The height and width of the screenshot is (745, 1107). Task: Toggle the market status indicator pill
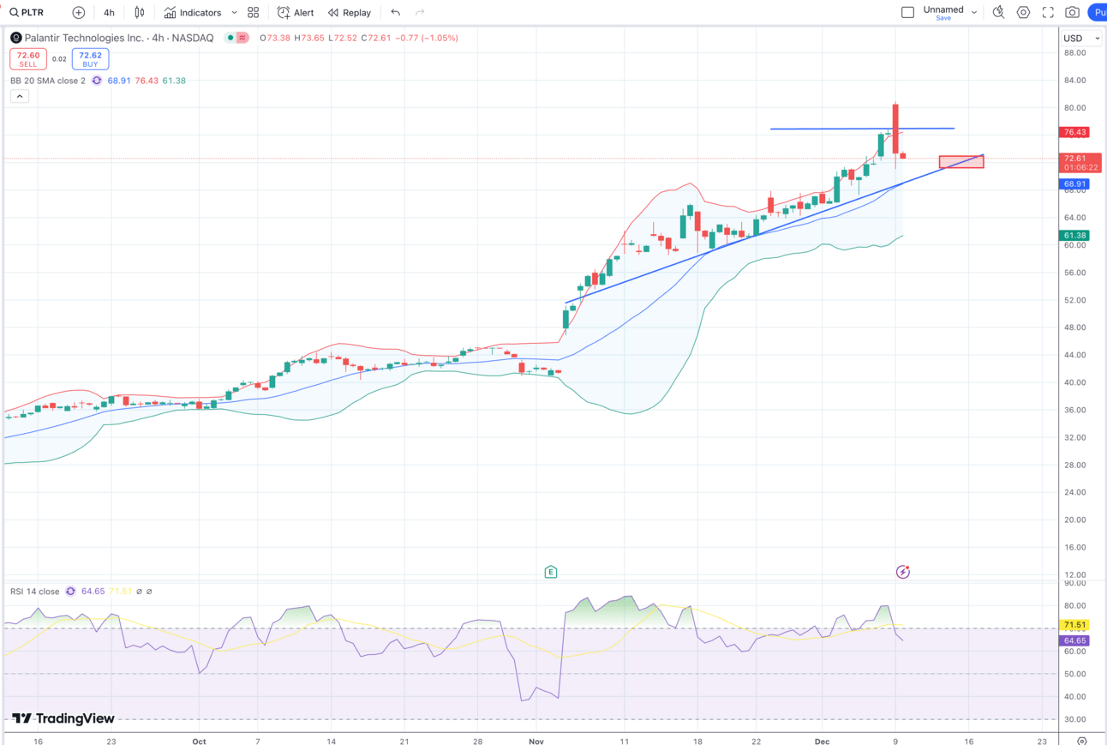pyautogui.click(x=236, y=38)
